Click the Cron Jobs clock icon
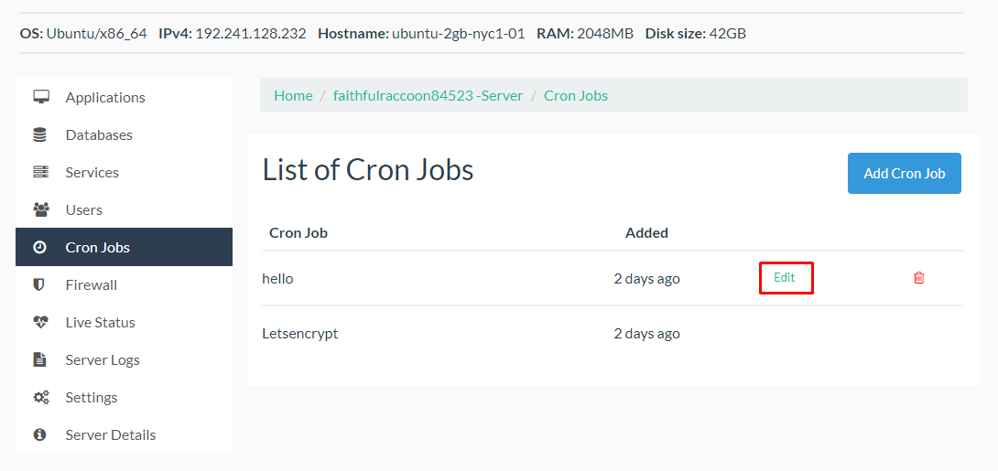 coord(40,247)
